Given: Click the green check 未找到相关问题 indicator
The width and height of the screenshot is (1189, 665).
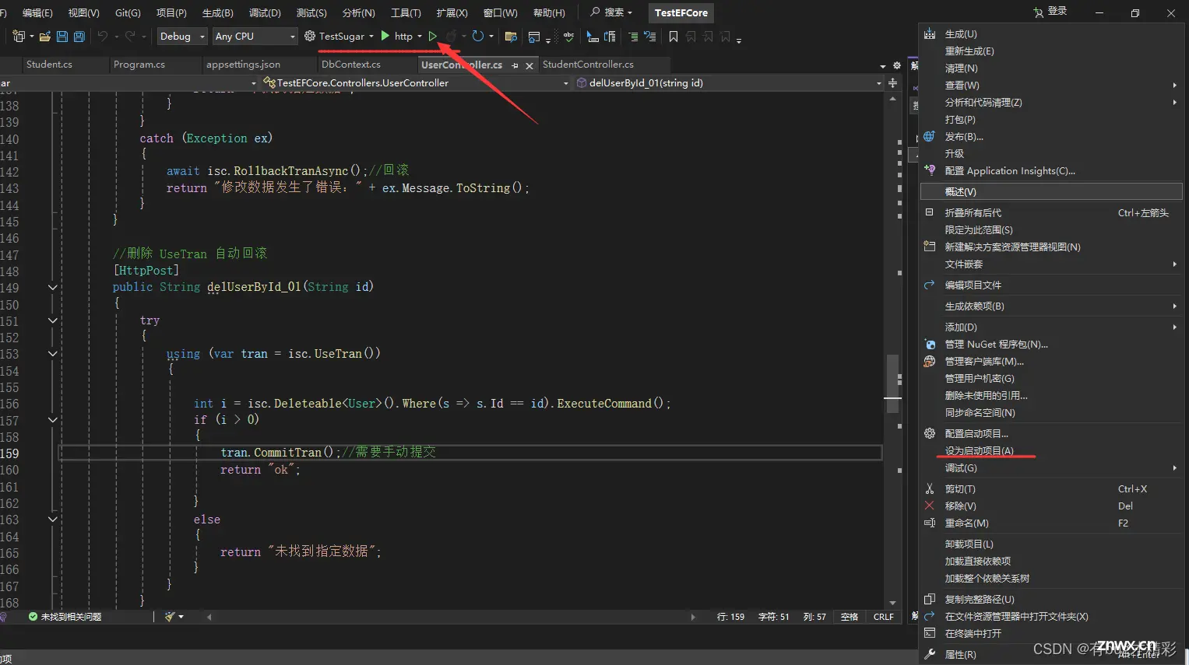Looking at the screenshot, I should point(65,617).
